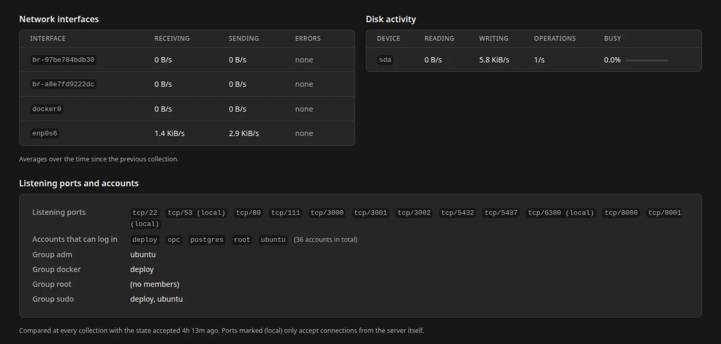Click the enp0s6 interface name
The height and width of the screenshot is (344, 721).
pos(45,133)
